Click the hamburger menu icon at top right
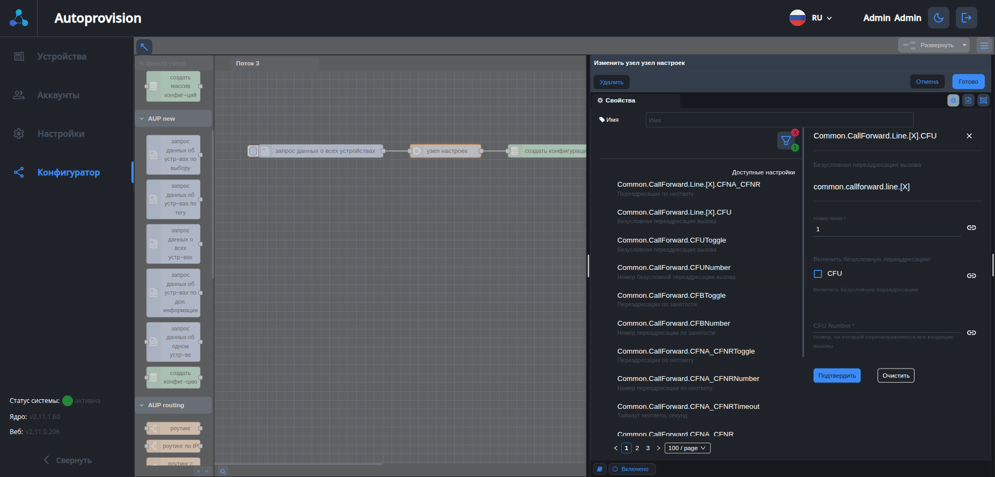 pos(984,46)
